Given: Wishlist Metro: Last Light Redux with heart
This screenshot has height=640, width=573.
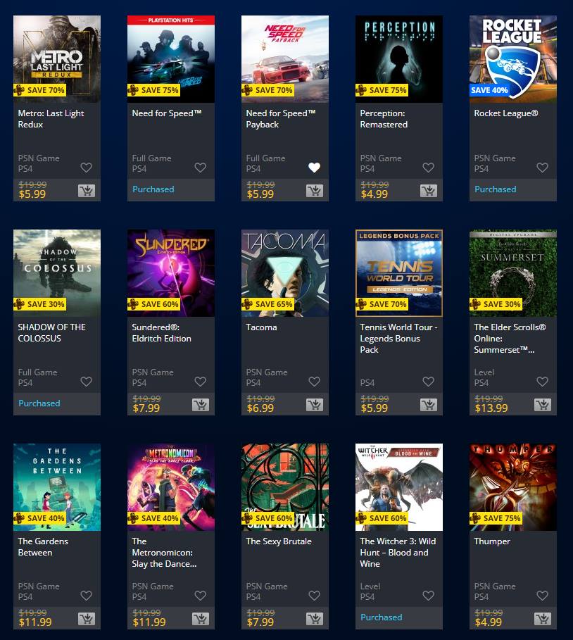Looking at the screenshot, I should 86,168.
